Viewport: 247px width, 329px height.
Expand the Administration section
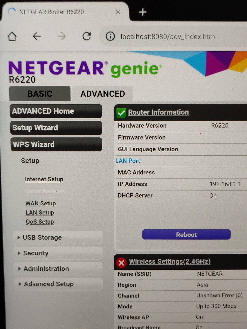click(58, 269)
